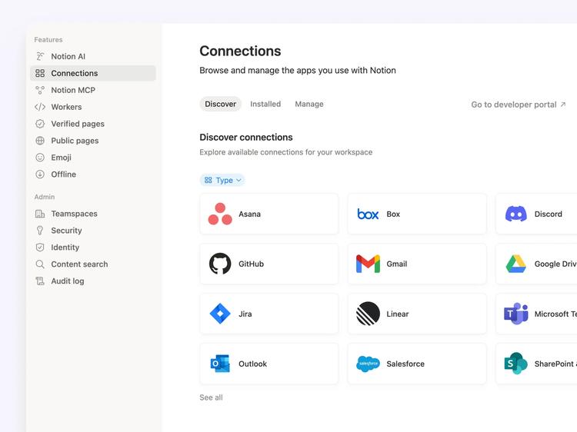Open the Audit log admin page

click(93, 281)
